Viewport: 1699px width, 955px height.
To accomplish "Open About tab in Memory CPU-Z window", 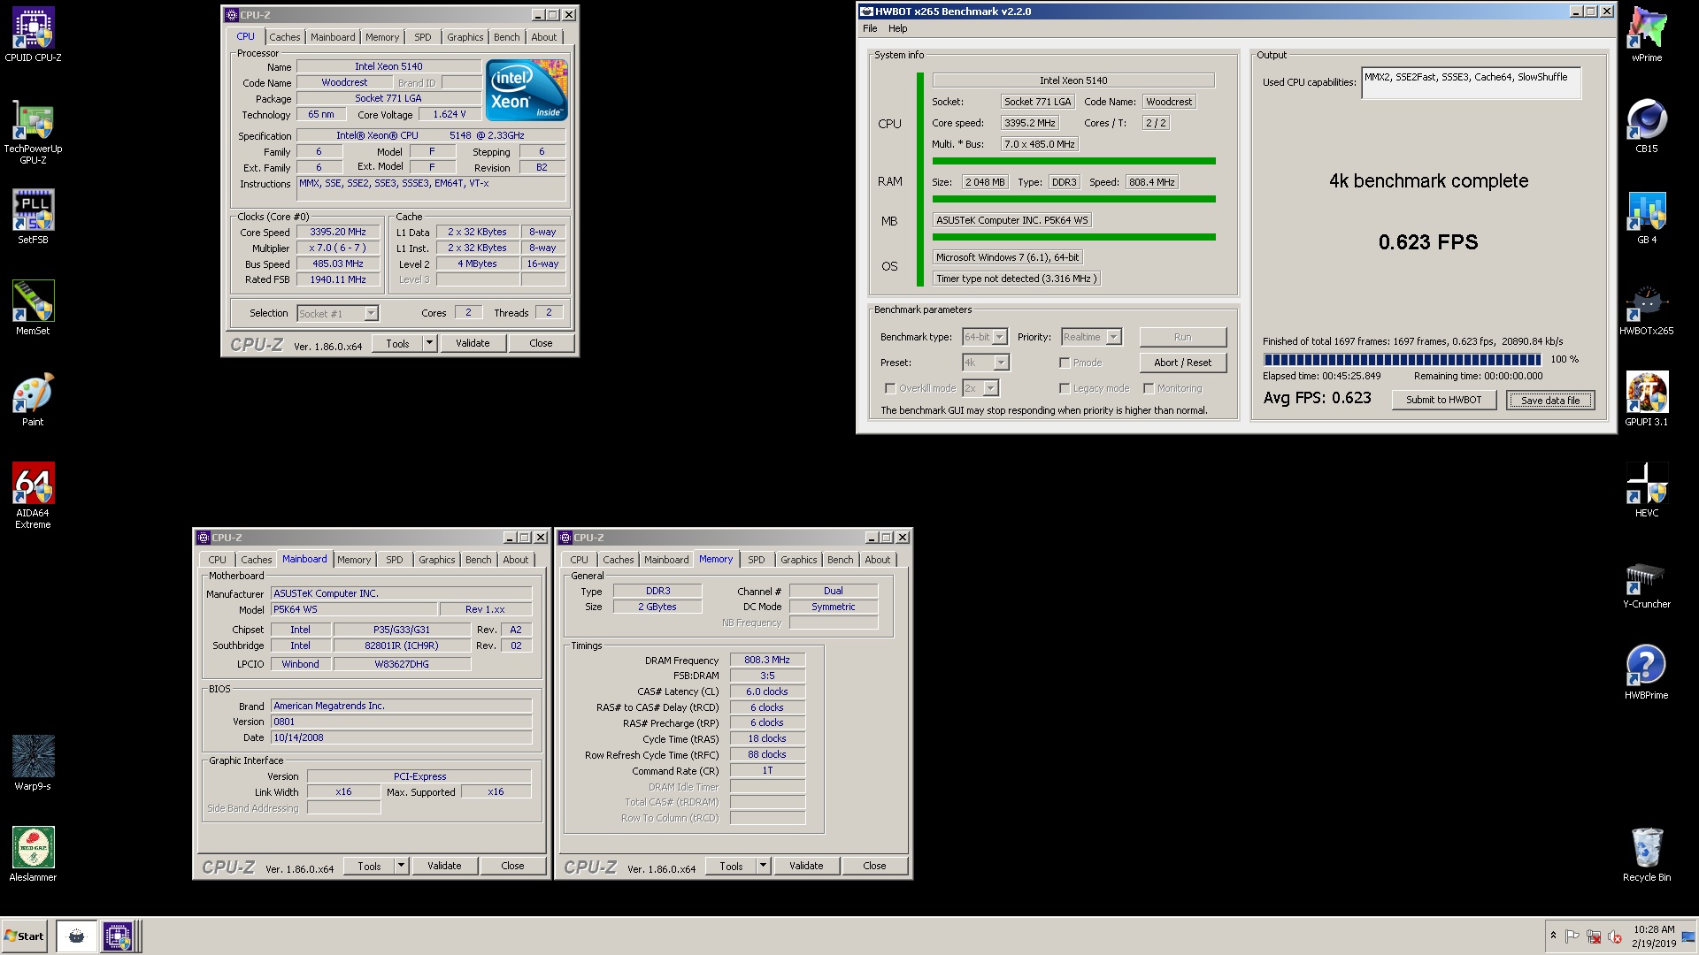I will click(878, 560).
